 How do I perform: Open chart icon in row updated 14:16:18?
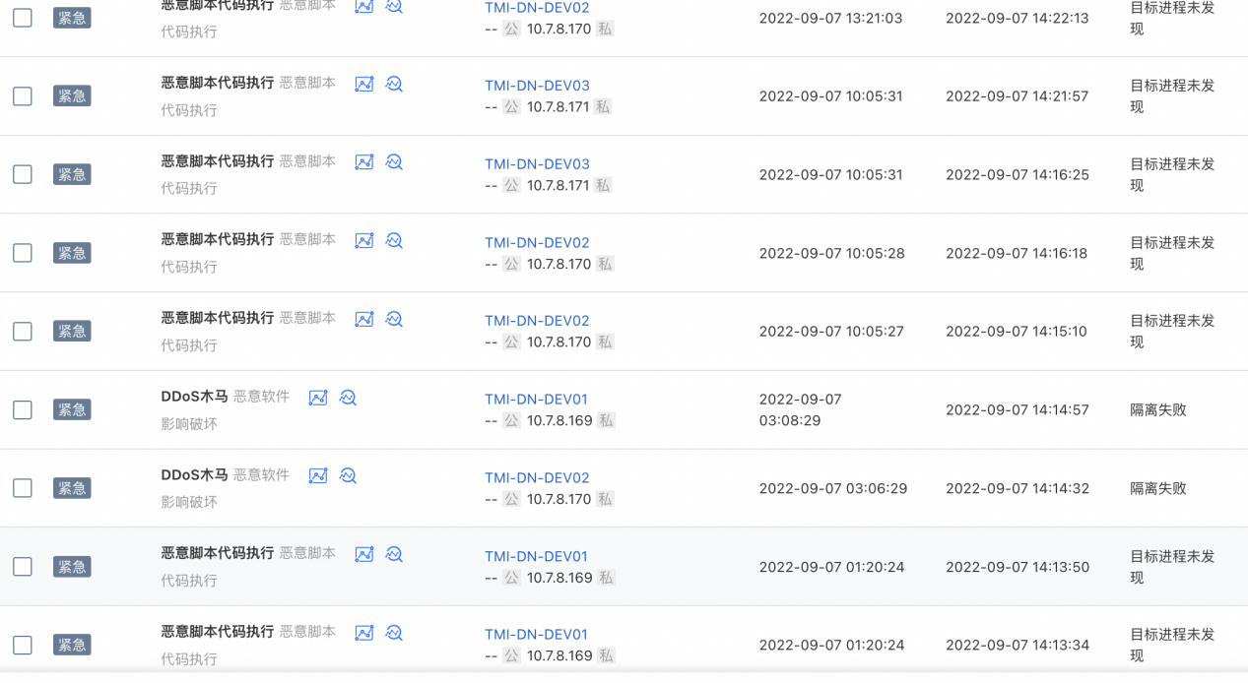(x=363, y=240)
